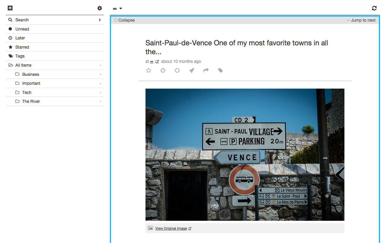
Task: Show Unread items
Action: (x=55, y=29)
